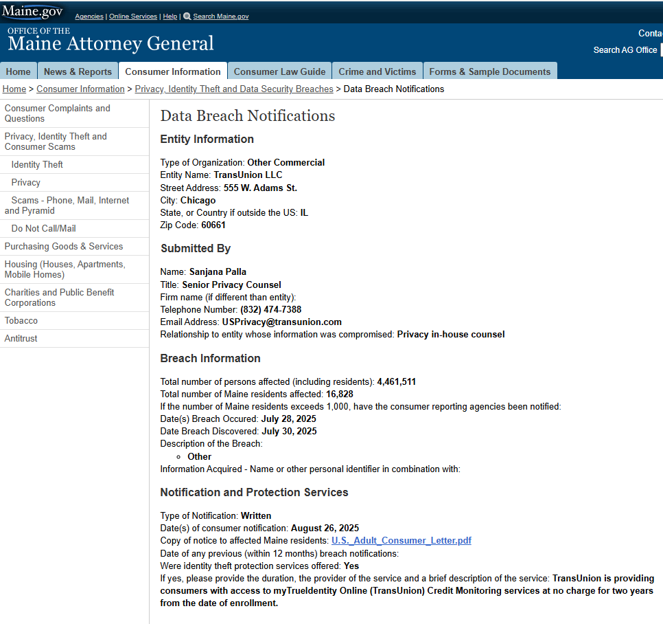
Task: Click the Search AG Office label
Action: tap(625, 50)
